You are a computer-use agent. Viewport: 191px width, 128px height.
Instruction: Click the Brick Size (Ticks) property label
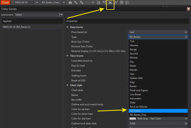pyautogui.click(x=80, y=42)
